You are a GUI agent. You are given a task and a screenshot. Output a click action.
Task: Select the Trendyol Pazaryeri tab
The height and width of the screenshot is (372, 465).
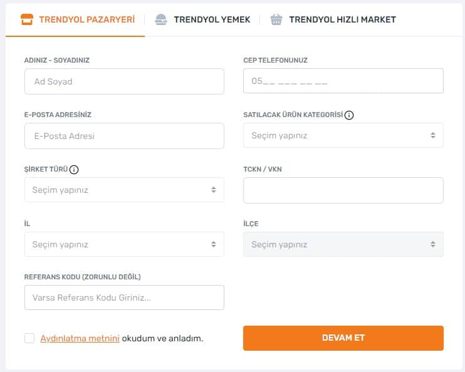(x=86, y=19)
